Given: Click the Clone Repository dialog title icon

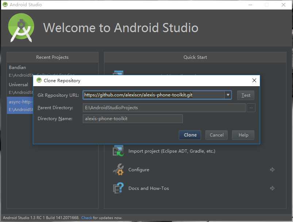Looking at the screenshot, I should tap(39, 80).
